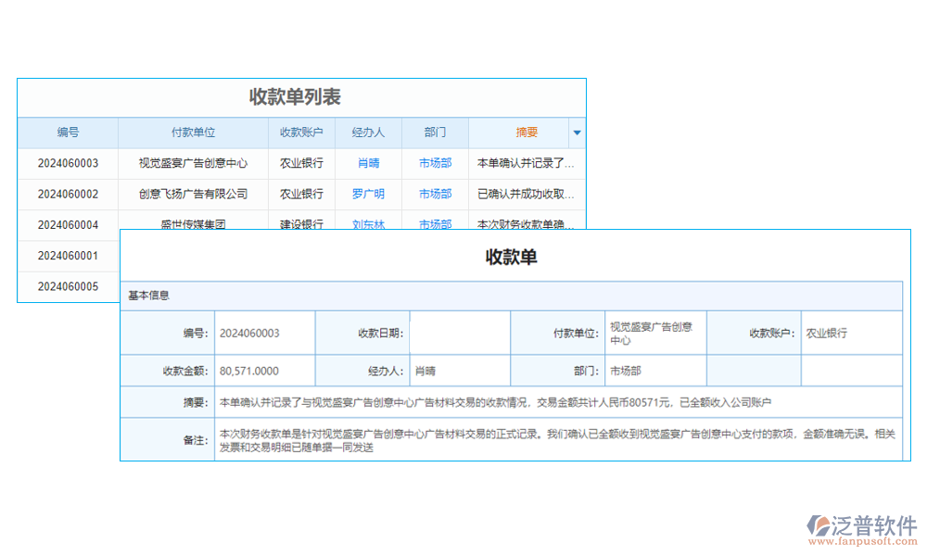927x556 pixels.
Task: Click the 收款单列表 title bar
Action: tap(301, 96)
